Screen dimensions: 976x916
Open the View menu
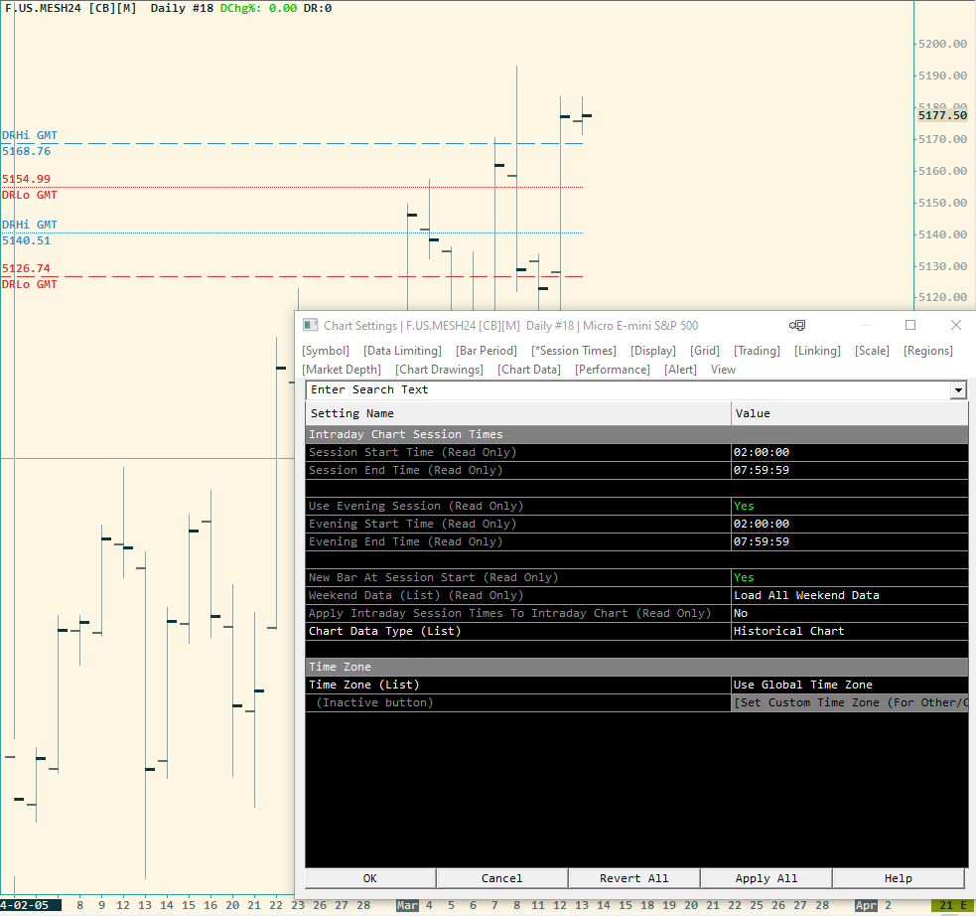723,370
